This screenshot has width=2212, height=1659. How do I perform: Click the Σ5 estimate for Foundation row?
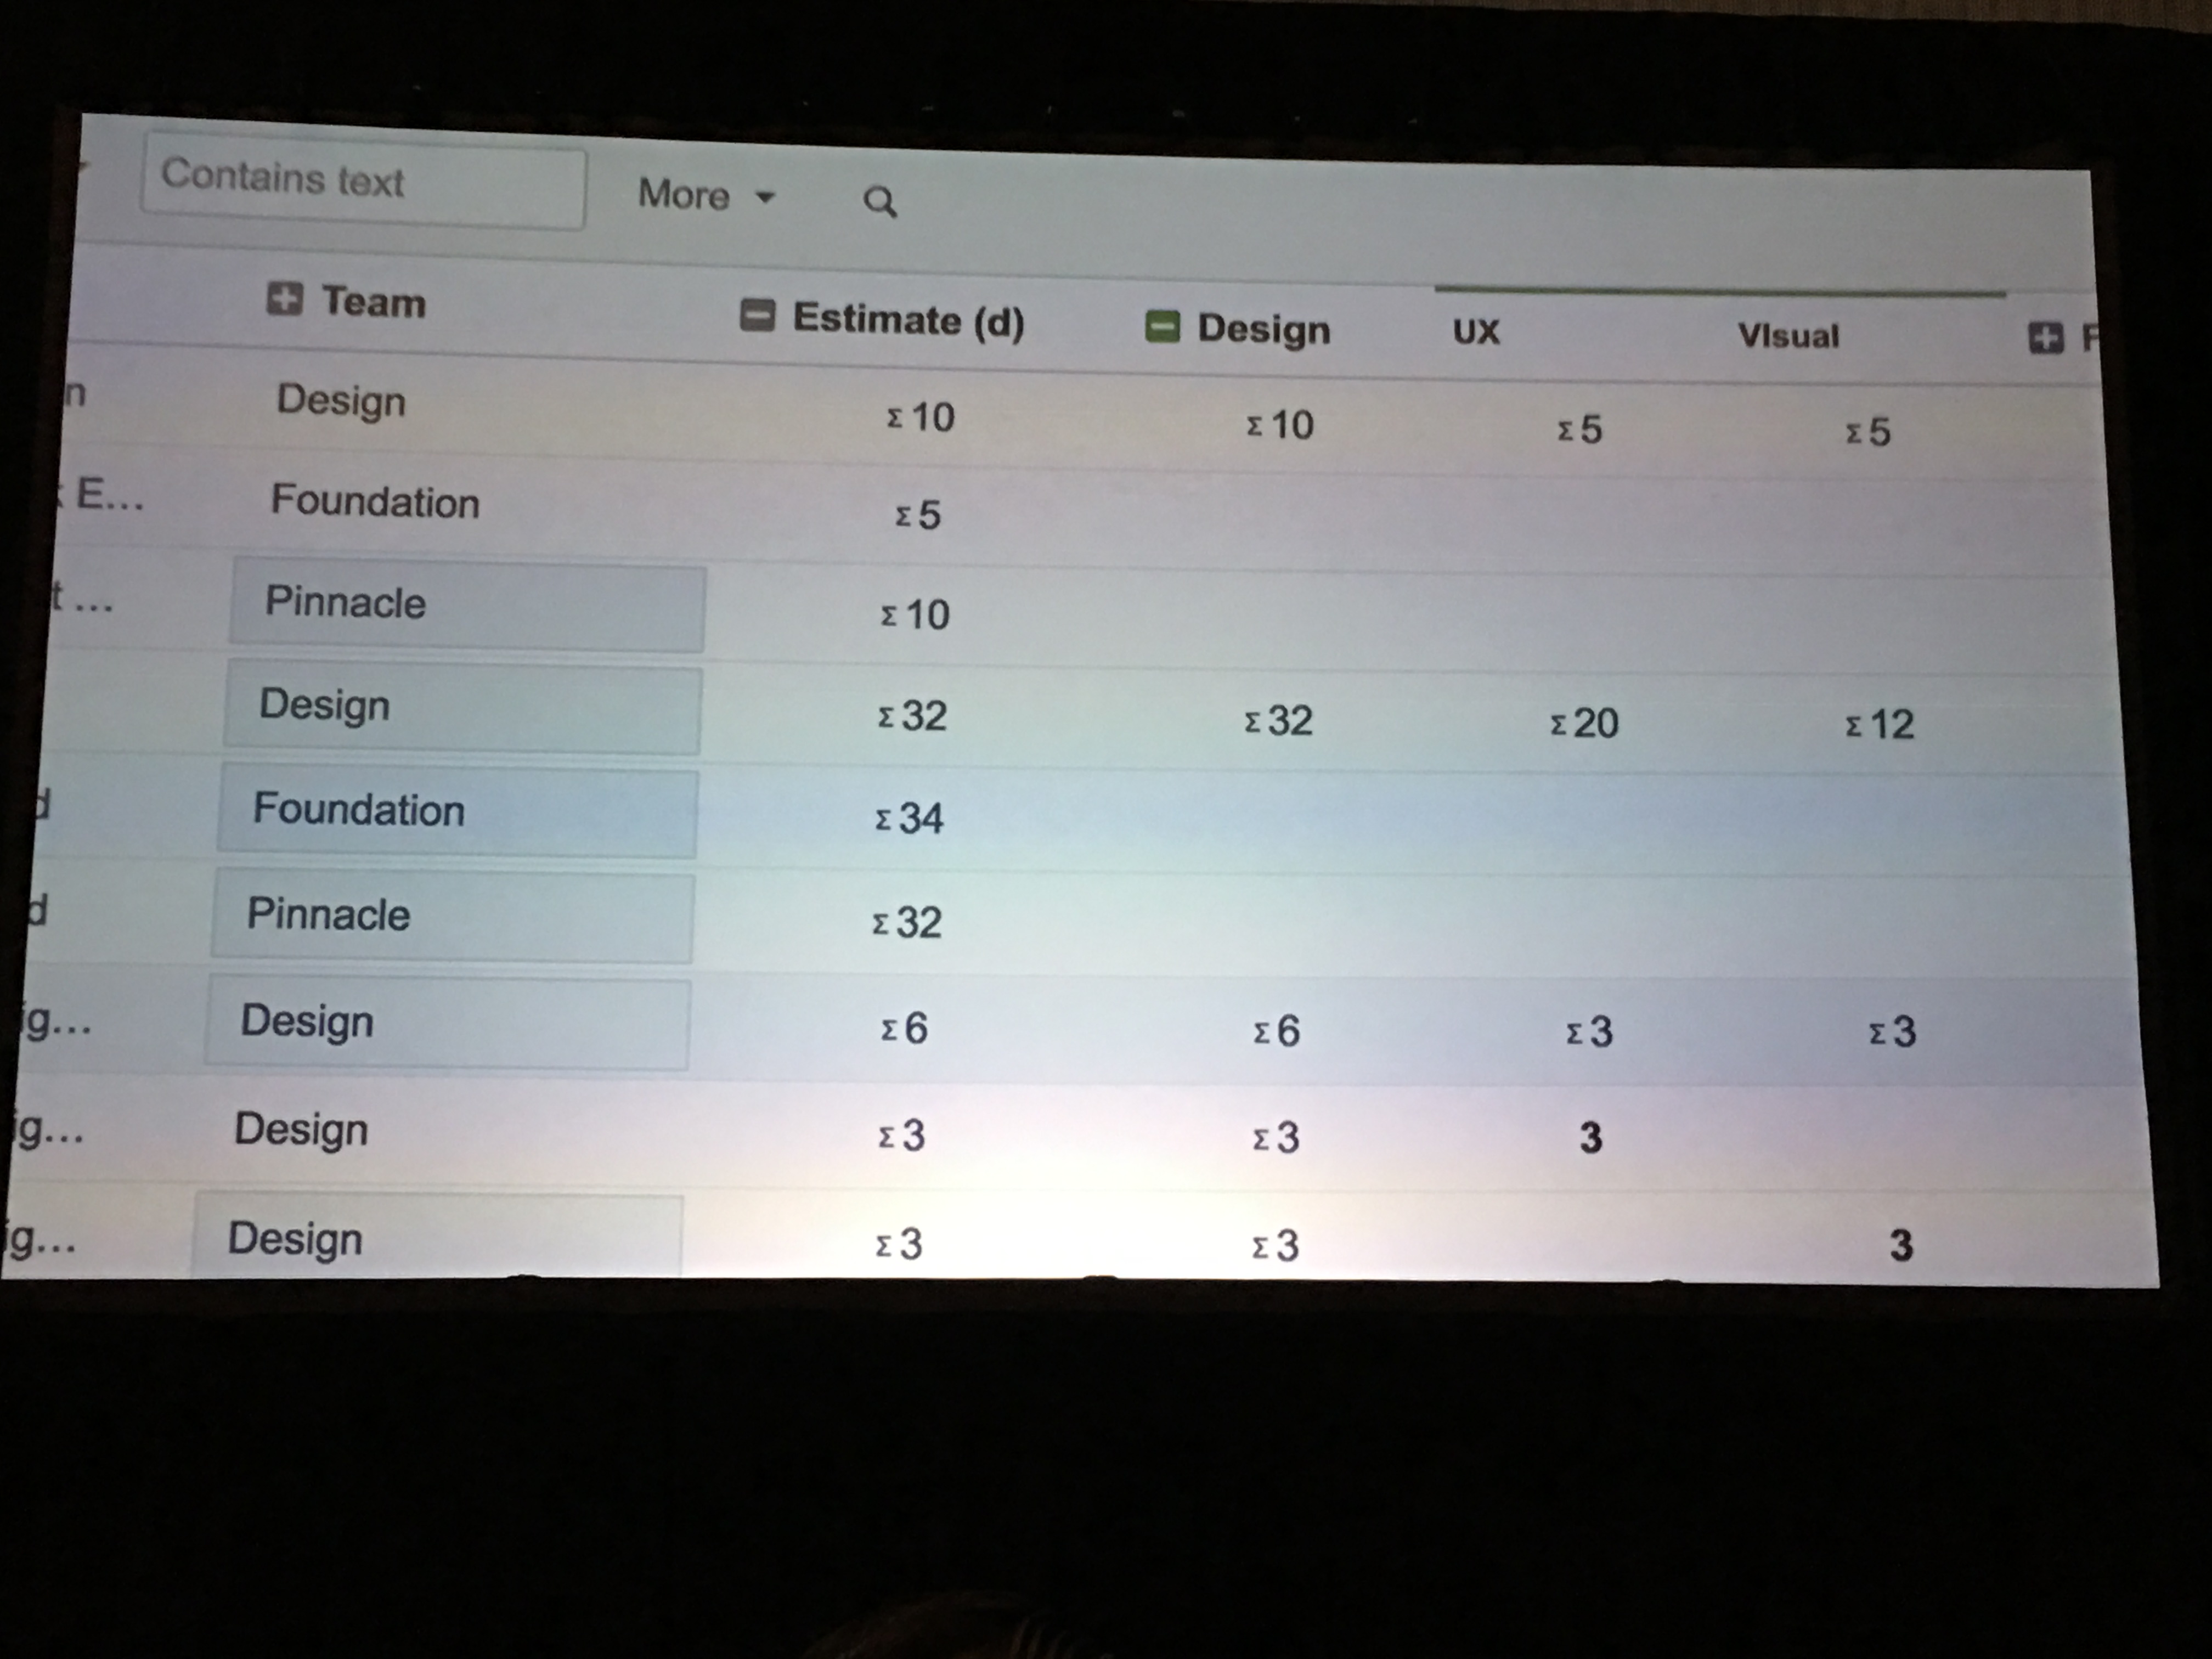coord(917,515)
